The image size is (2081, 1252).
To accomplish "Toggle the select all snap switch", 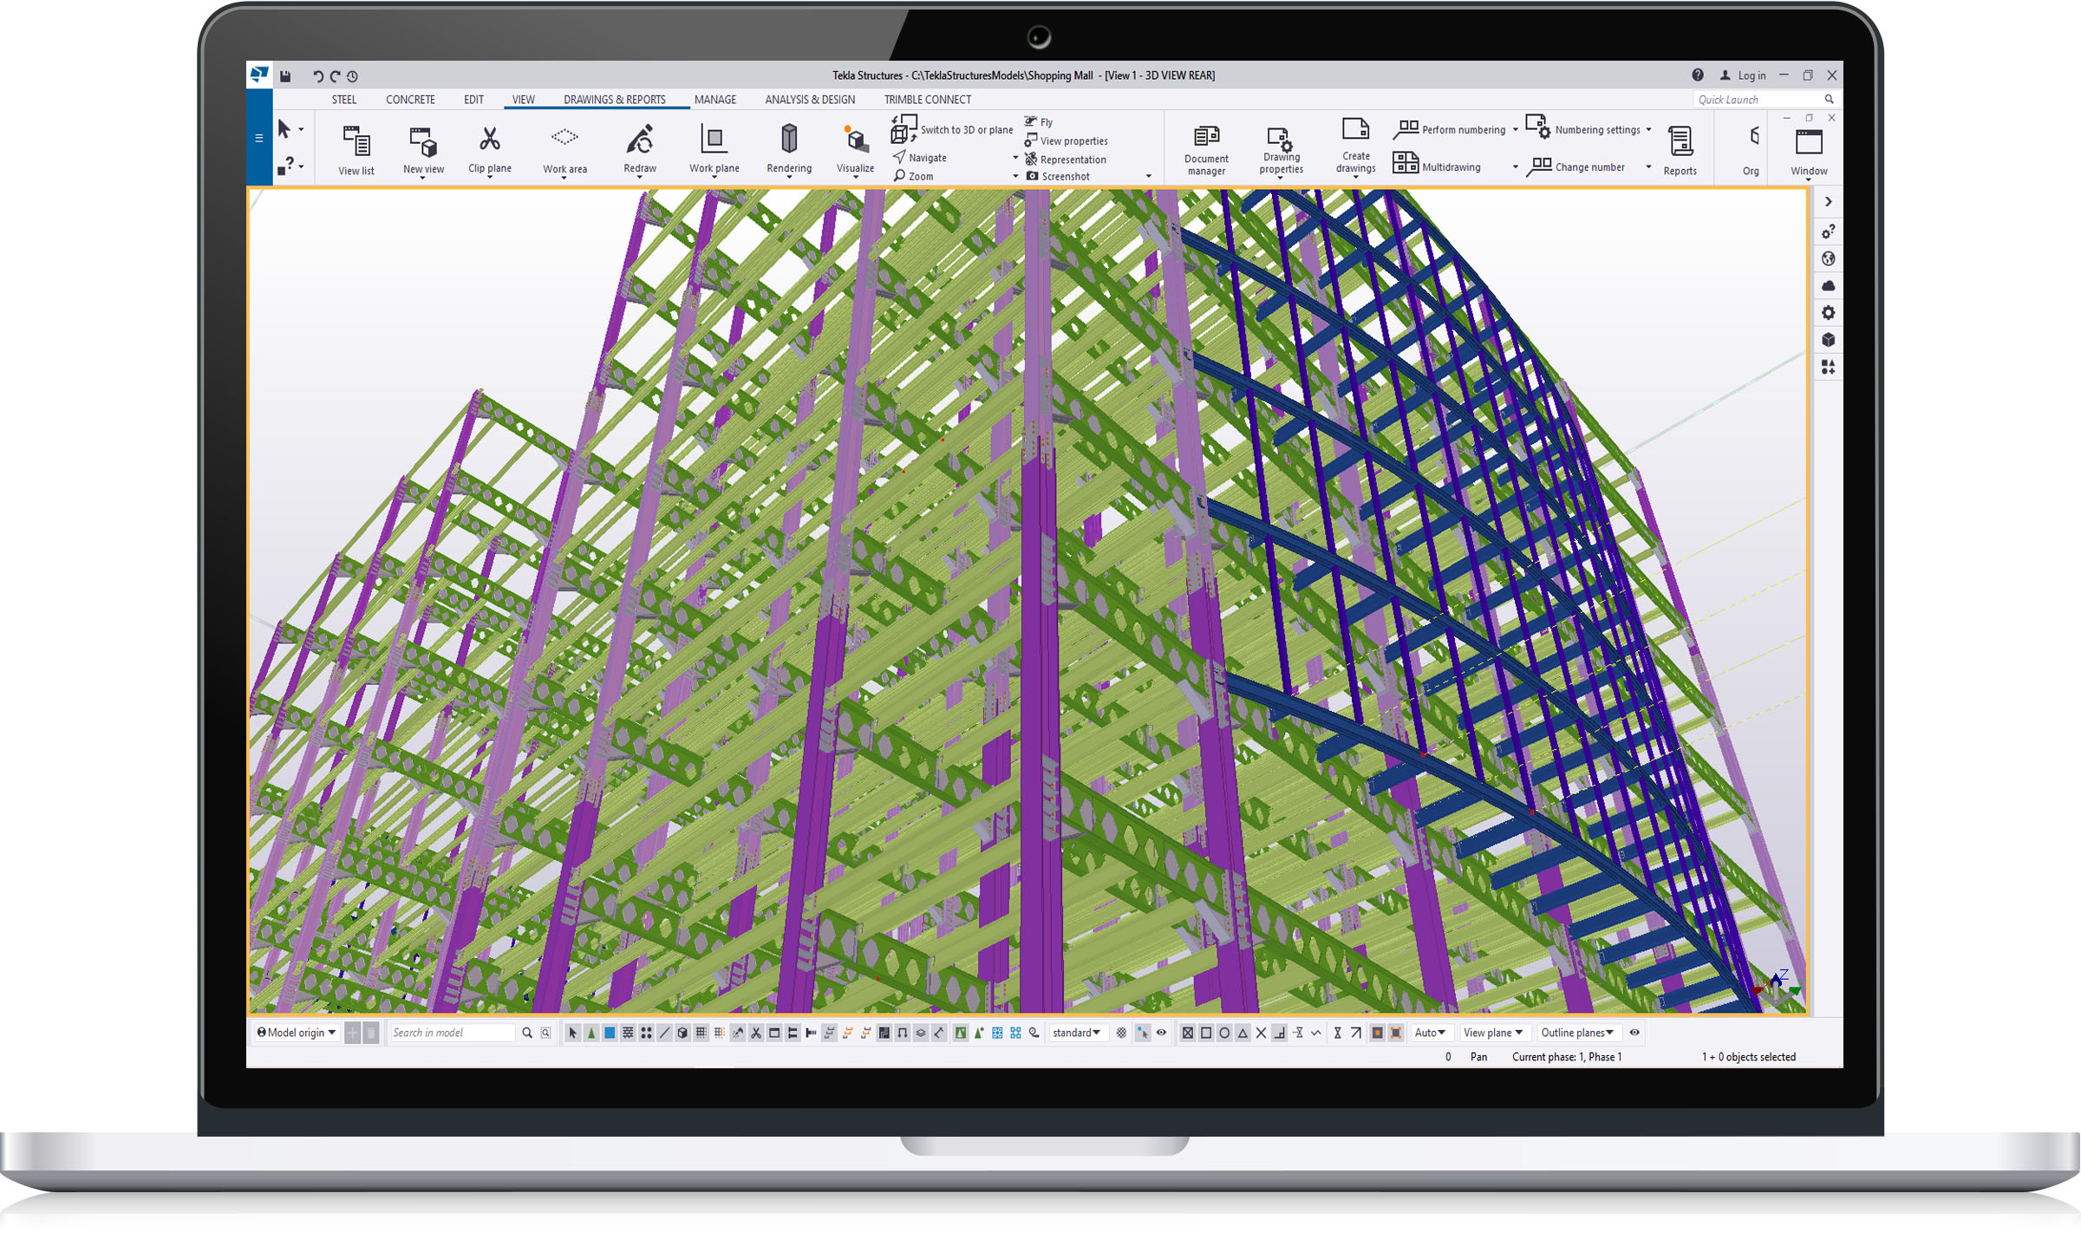I will coord(573,1033).
